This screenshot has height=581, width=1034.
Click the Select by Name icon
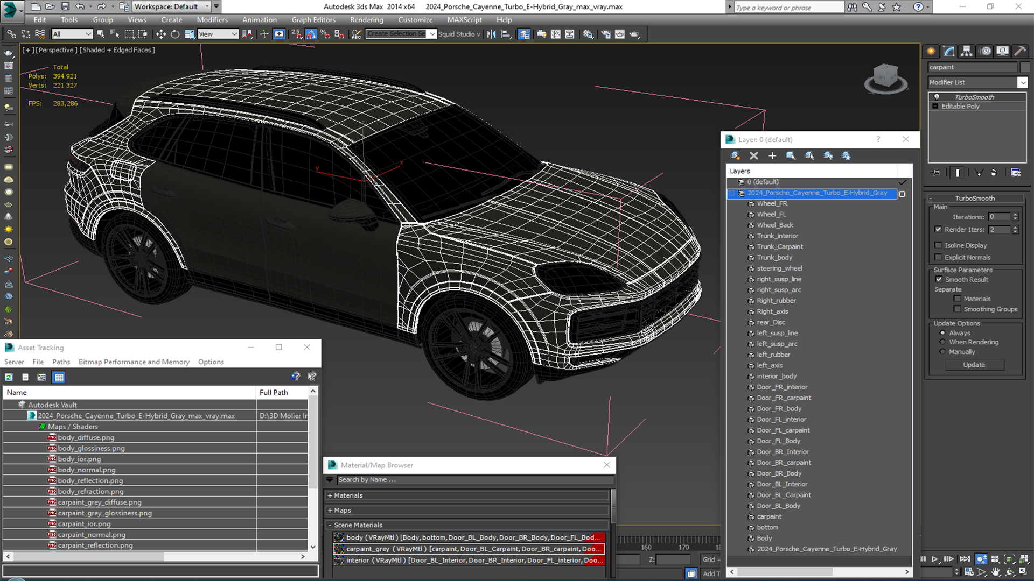pos(115,34)
